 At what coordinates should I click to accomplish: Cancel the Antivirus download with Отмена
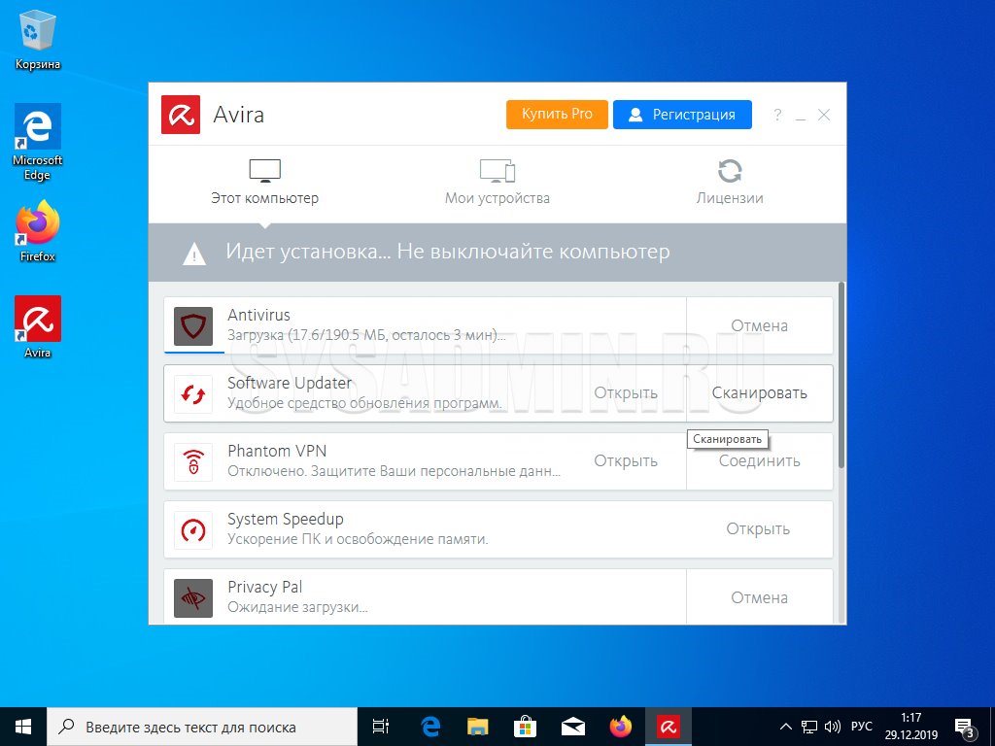click(759, 326)
